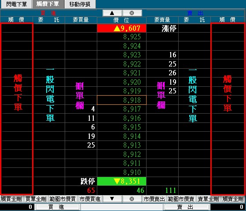Click bid quantity 19 at price 8,914
246x211 pixels.
91,136
